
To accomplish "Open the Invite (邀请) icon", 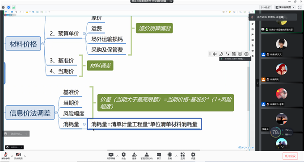I will pyautogui.click(x=134, y=156).
